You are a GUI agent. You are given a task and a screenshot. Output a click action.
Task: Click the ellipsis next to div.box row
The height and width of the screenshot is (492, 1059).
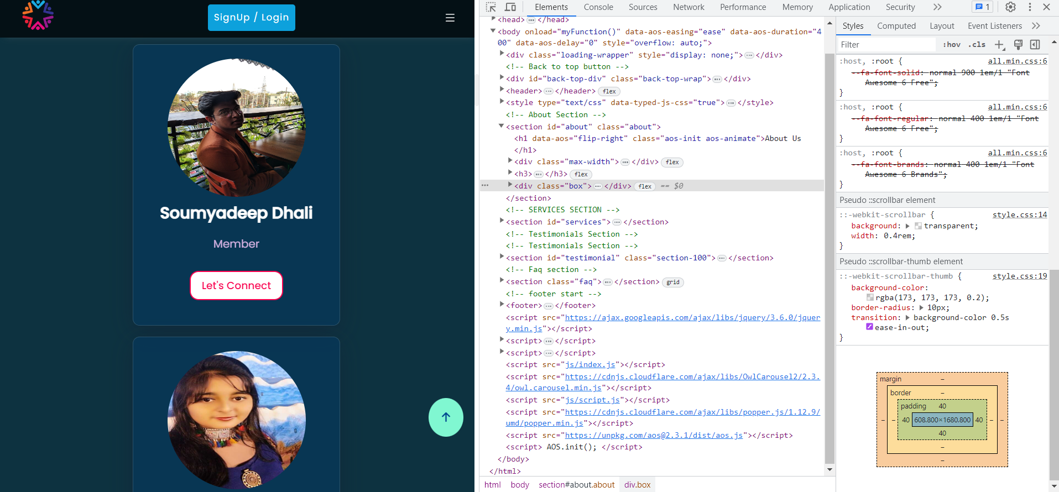pos(598,186)
